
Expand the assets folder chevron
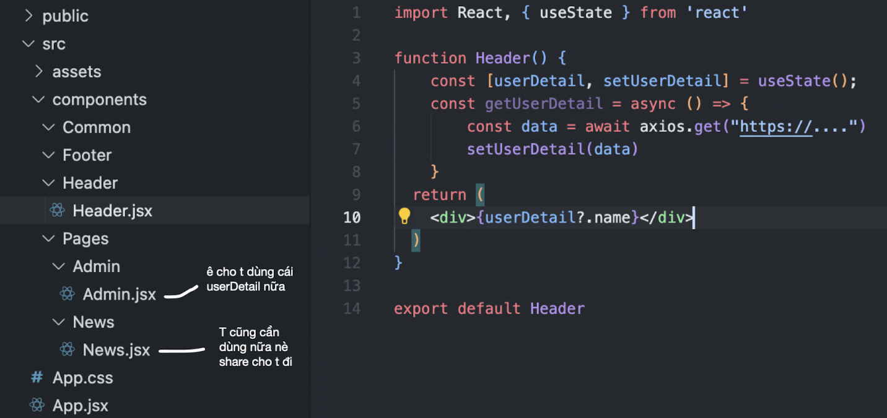38,72
